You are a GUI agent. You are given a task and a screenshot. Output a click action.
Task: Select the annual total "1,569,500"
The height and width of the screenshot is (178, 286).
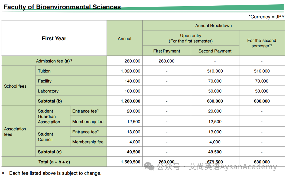coord(131,162)
